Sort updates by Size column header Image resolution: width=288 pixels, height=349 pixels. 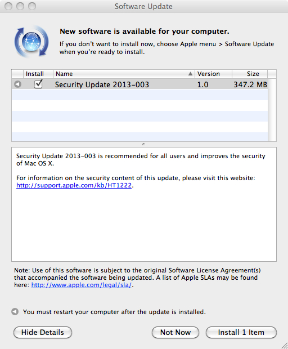click(250, 74)
